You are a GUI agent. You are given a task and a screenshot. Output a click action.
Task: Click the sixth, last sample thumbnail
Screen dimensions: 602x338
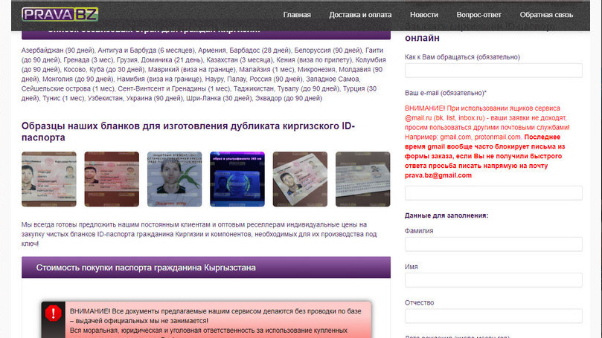coord(362,179)
